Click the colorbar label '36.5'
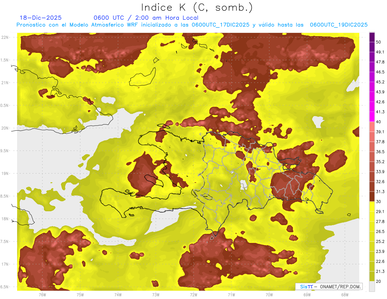Viewport: 387px width, 299px height. click(380, 152)
